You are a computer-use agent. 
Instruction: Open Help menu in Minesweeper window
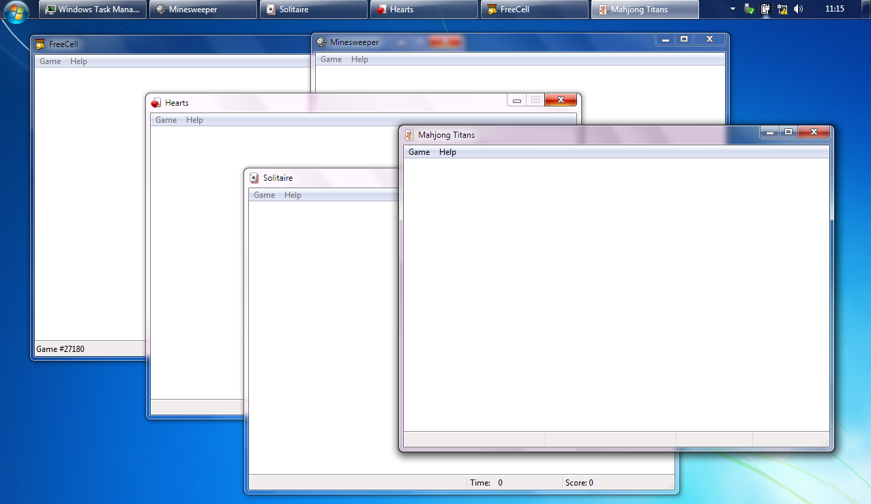pos(359,59)
